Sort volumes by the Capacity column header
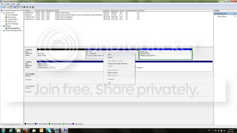 click(x=106, y=11)
